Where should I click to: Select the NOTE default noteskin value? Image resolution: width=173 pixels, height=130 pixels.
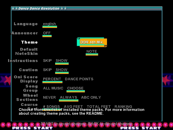tap(92, 51)
